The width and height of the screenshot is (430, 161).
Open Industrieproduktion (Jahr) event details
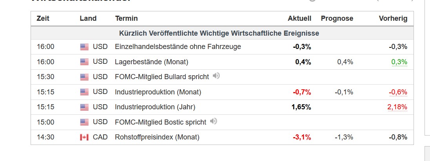[155, 107]
